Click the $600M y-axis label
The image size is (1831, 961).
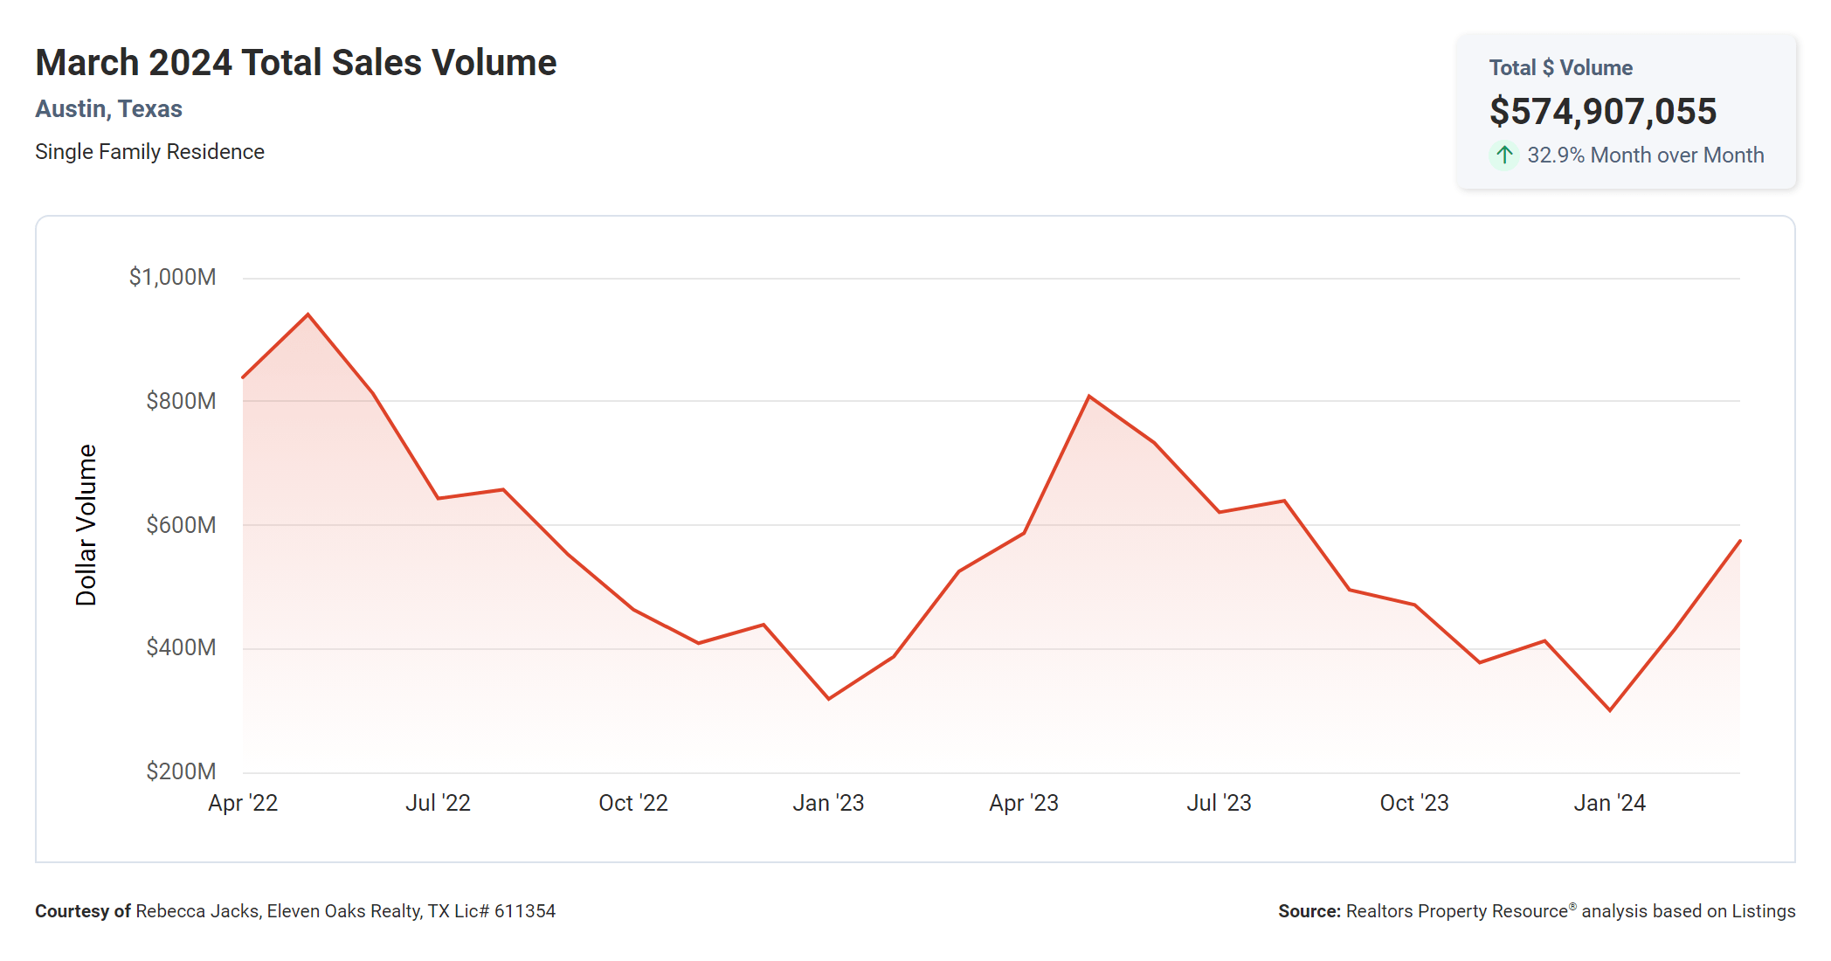pos(181,525)
